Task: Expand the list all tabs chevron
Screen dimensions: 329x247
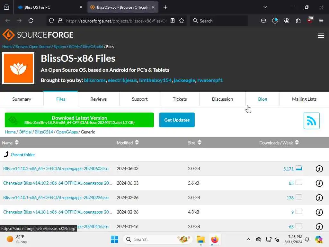Action: (x=265, y=7)
